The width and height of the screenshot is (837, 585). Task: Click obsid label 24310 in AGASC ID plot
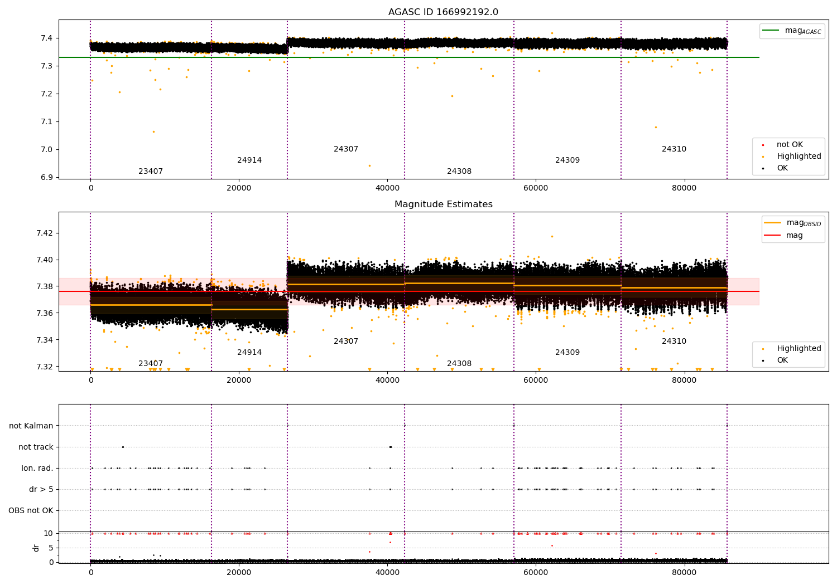(x=674, y=149)
